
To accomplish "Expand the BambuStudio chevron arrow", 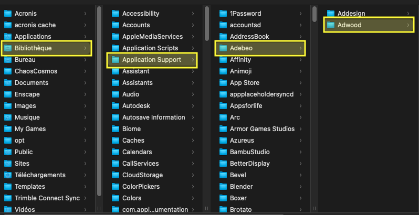I will [301, 152].
